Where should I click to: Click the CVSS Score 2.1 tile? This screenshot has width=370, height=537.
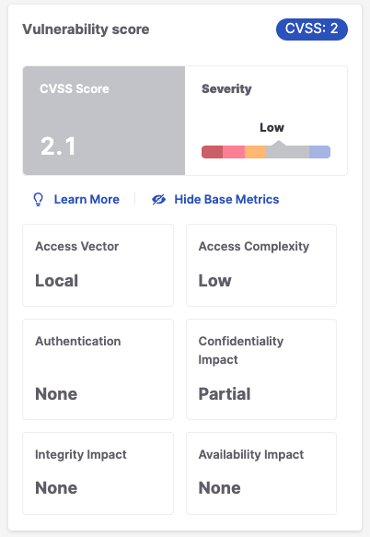pyautogui.click(x=104, y=121)
